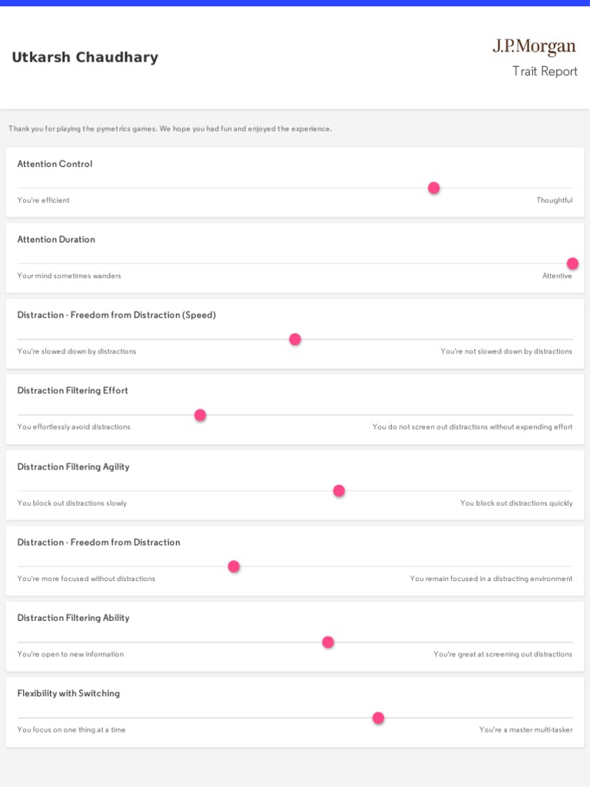
Task: Click the J.P.Morgan logo
Action: pos(534,47)
